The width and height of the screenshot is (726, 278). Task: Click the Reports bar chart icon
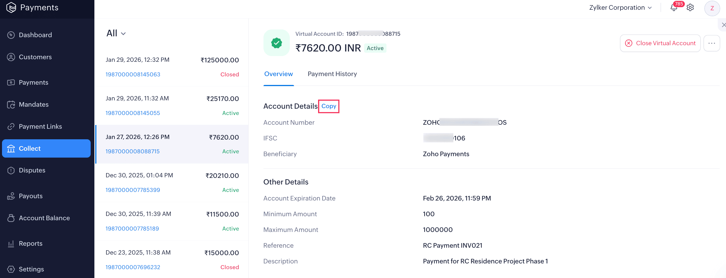pyautogui.click(x=11, y=244)
